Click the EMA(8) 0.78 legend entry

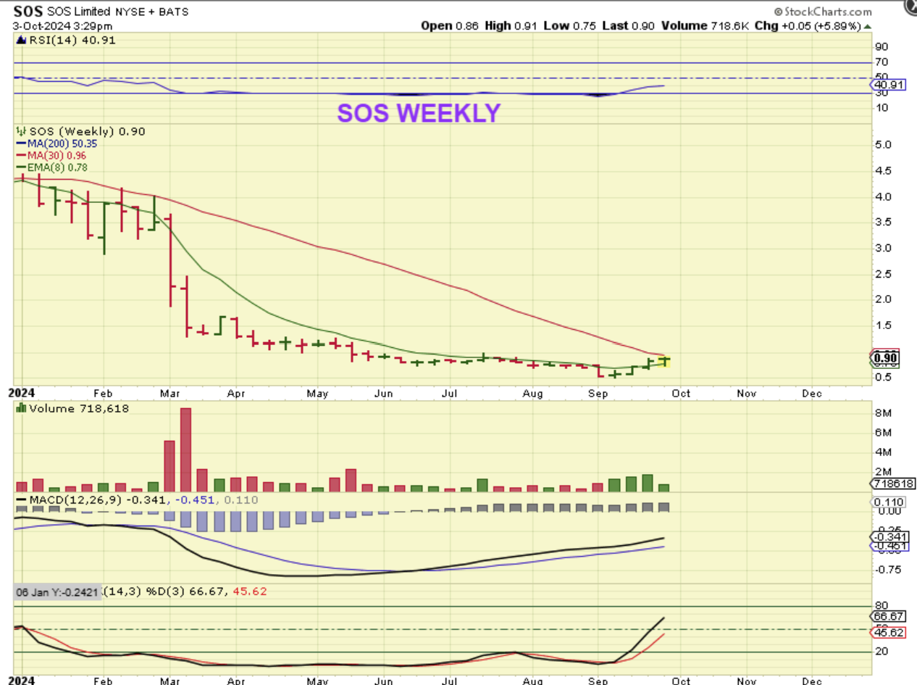click(58, 167)
